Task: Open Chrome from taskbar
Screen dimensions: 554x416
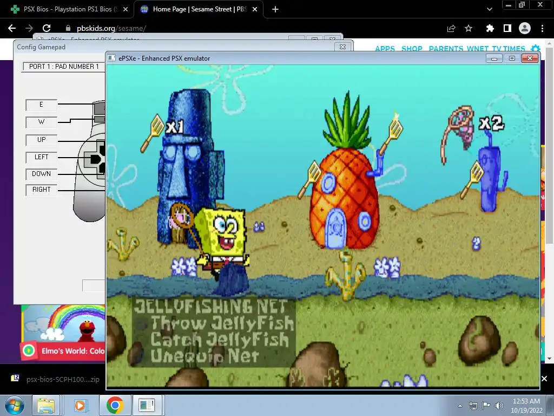Action: [x=115, y=405]
